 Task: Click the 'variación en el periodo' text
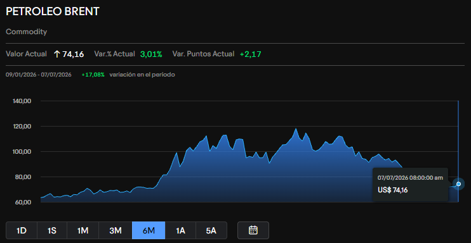[x=142, y=75]
